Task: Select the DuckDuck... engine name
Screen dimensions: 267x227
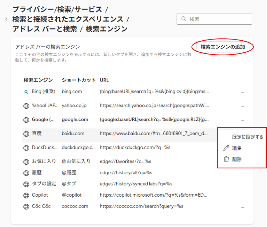Action: click(45, 148)
